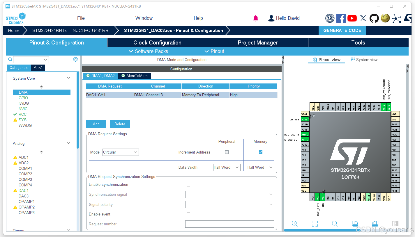Click the GENERATE CODE button
The width and height of the screenshot is (415, 237).
(342, 30)
